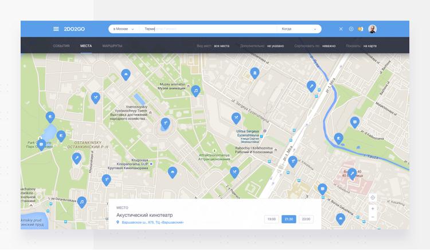Image resolution: width=430 pixels, height=250 pixels.
Task: Open the «Сортировать по: неважно» sort option
Action: [315, 45]
